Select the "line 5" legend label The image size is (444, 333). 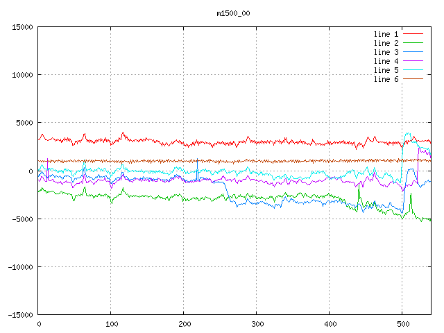pyautogui.click(x=386, y=70)
